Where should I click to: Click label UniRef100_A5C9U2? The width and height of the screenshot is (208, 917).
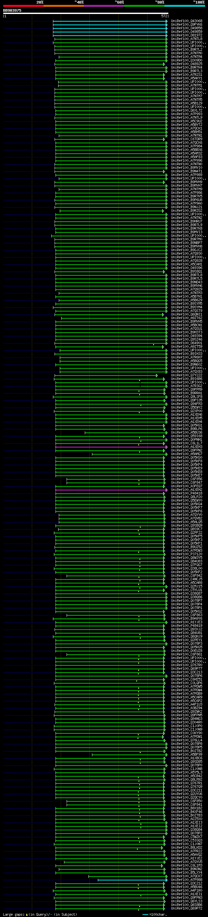pos(187,121)
